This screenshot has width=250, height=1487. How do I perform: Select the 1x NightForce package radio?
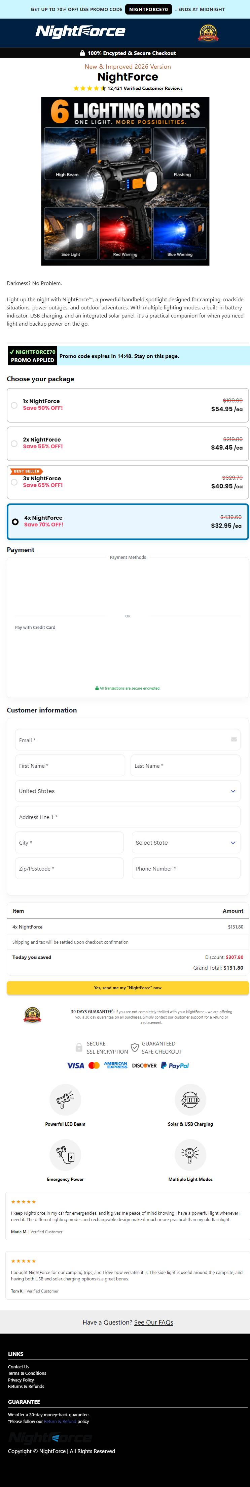pos(14,405)
